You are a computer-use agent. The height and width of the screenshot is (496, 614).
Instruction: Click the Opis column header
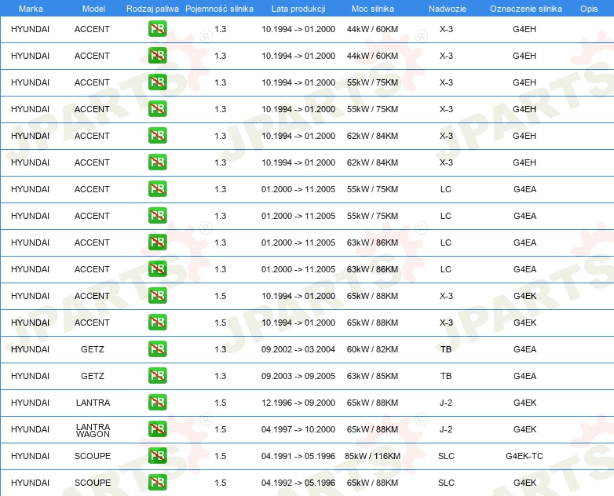coord(589,9)
